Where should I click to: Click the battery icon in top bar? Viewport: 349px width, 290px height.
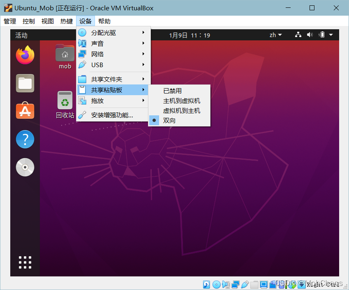[321, 35]
